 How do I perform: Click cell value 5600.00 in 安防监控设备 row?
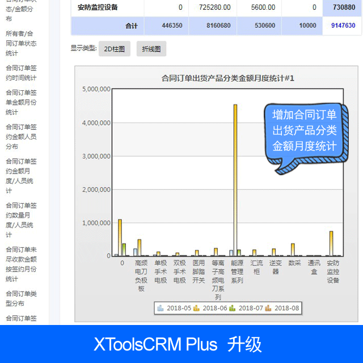coord(263,7)
